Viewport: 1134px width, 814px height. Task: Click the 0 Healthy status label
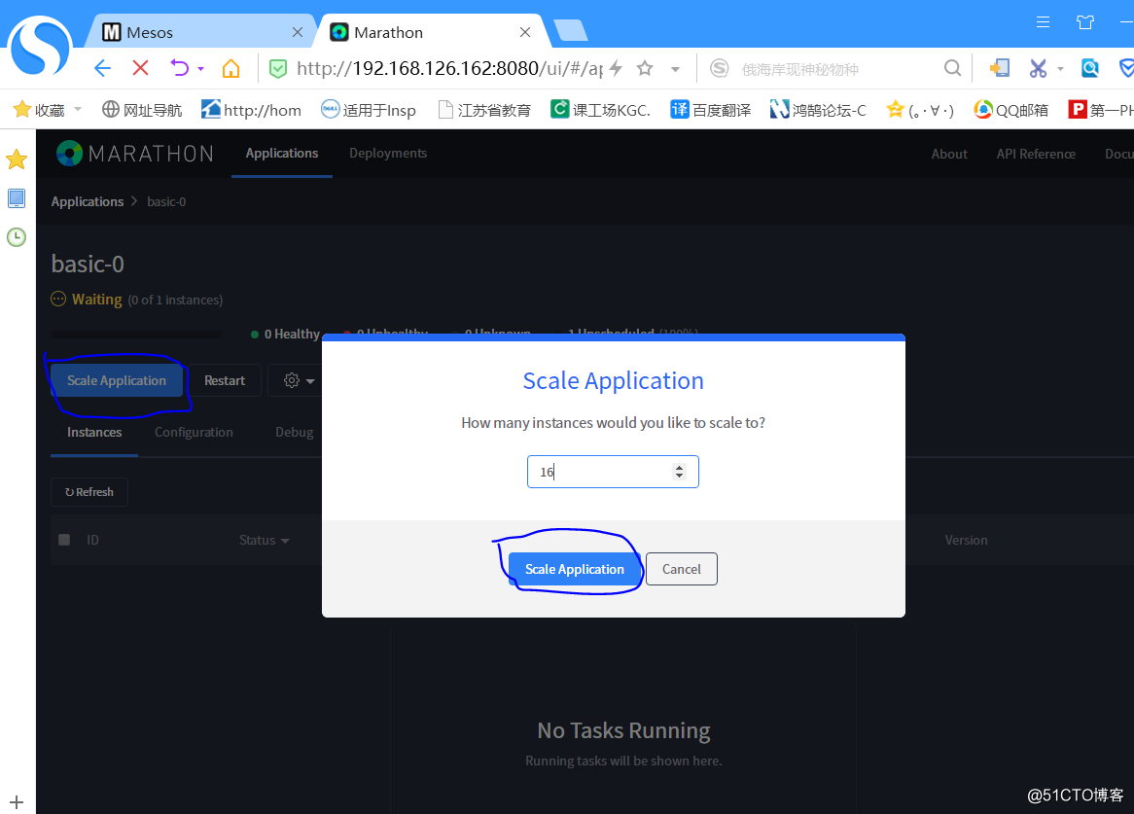[285, 334]
